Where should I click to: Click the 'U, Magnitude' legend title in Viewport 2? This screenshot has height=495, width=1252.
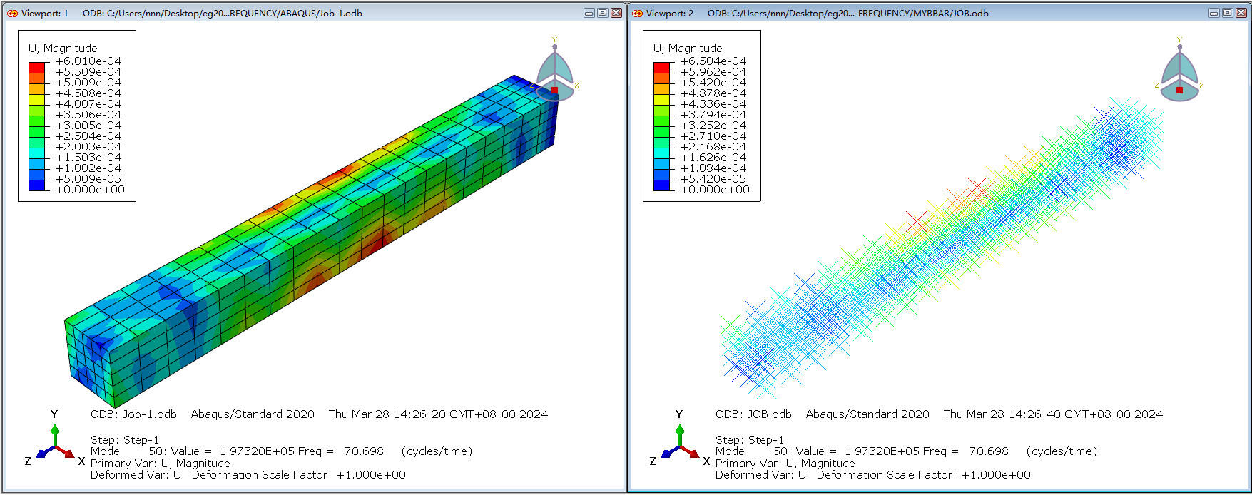(x=688, y=49)
